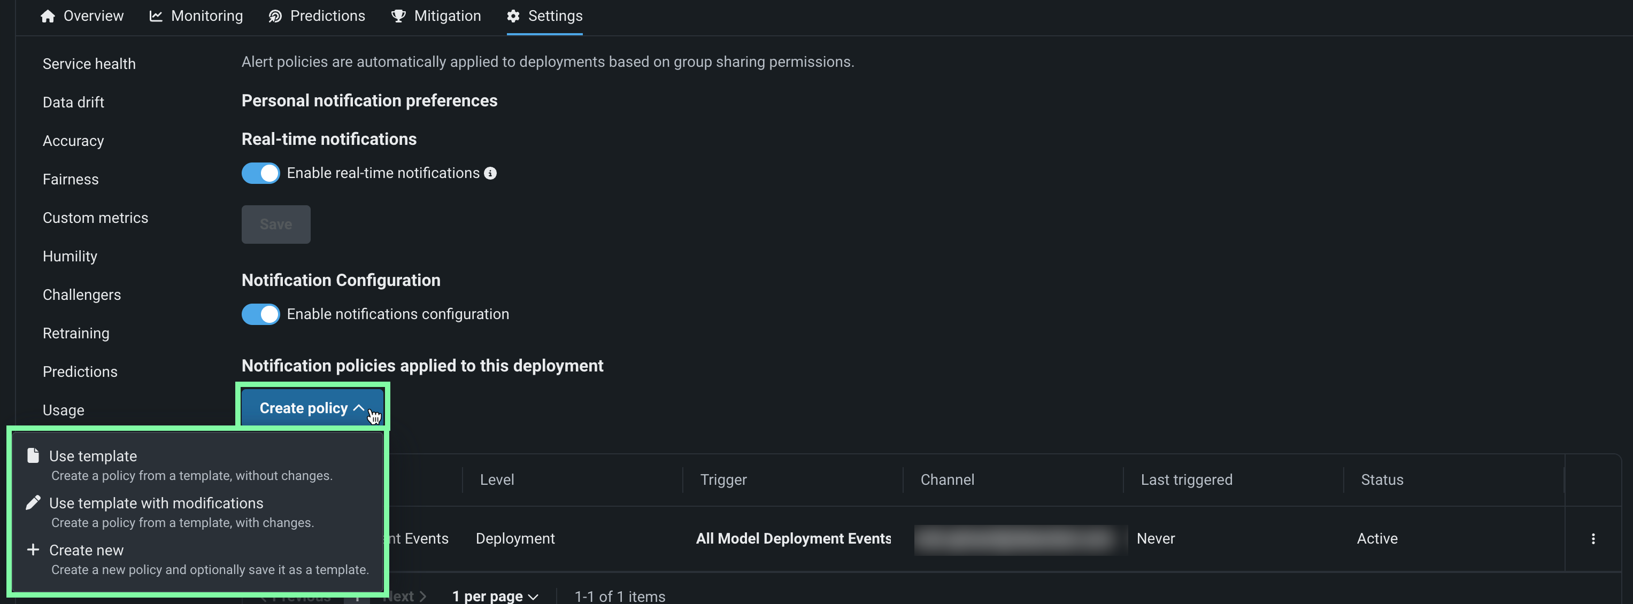Turn off notifications configuration toggle
1633x604 pixels.
click(260, 314)
